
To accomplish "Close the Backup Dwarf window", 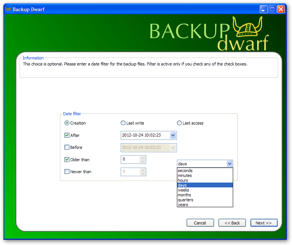I will point(281,9).
